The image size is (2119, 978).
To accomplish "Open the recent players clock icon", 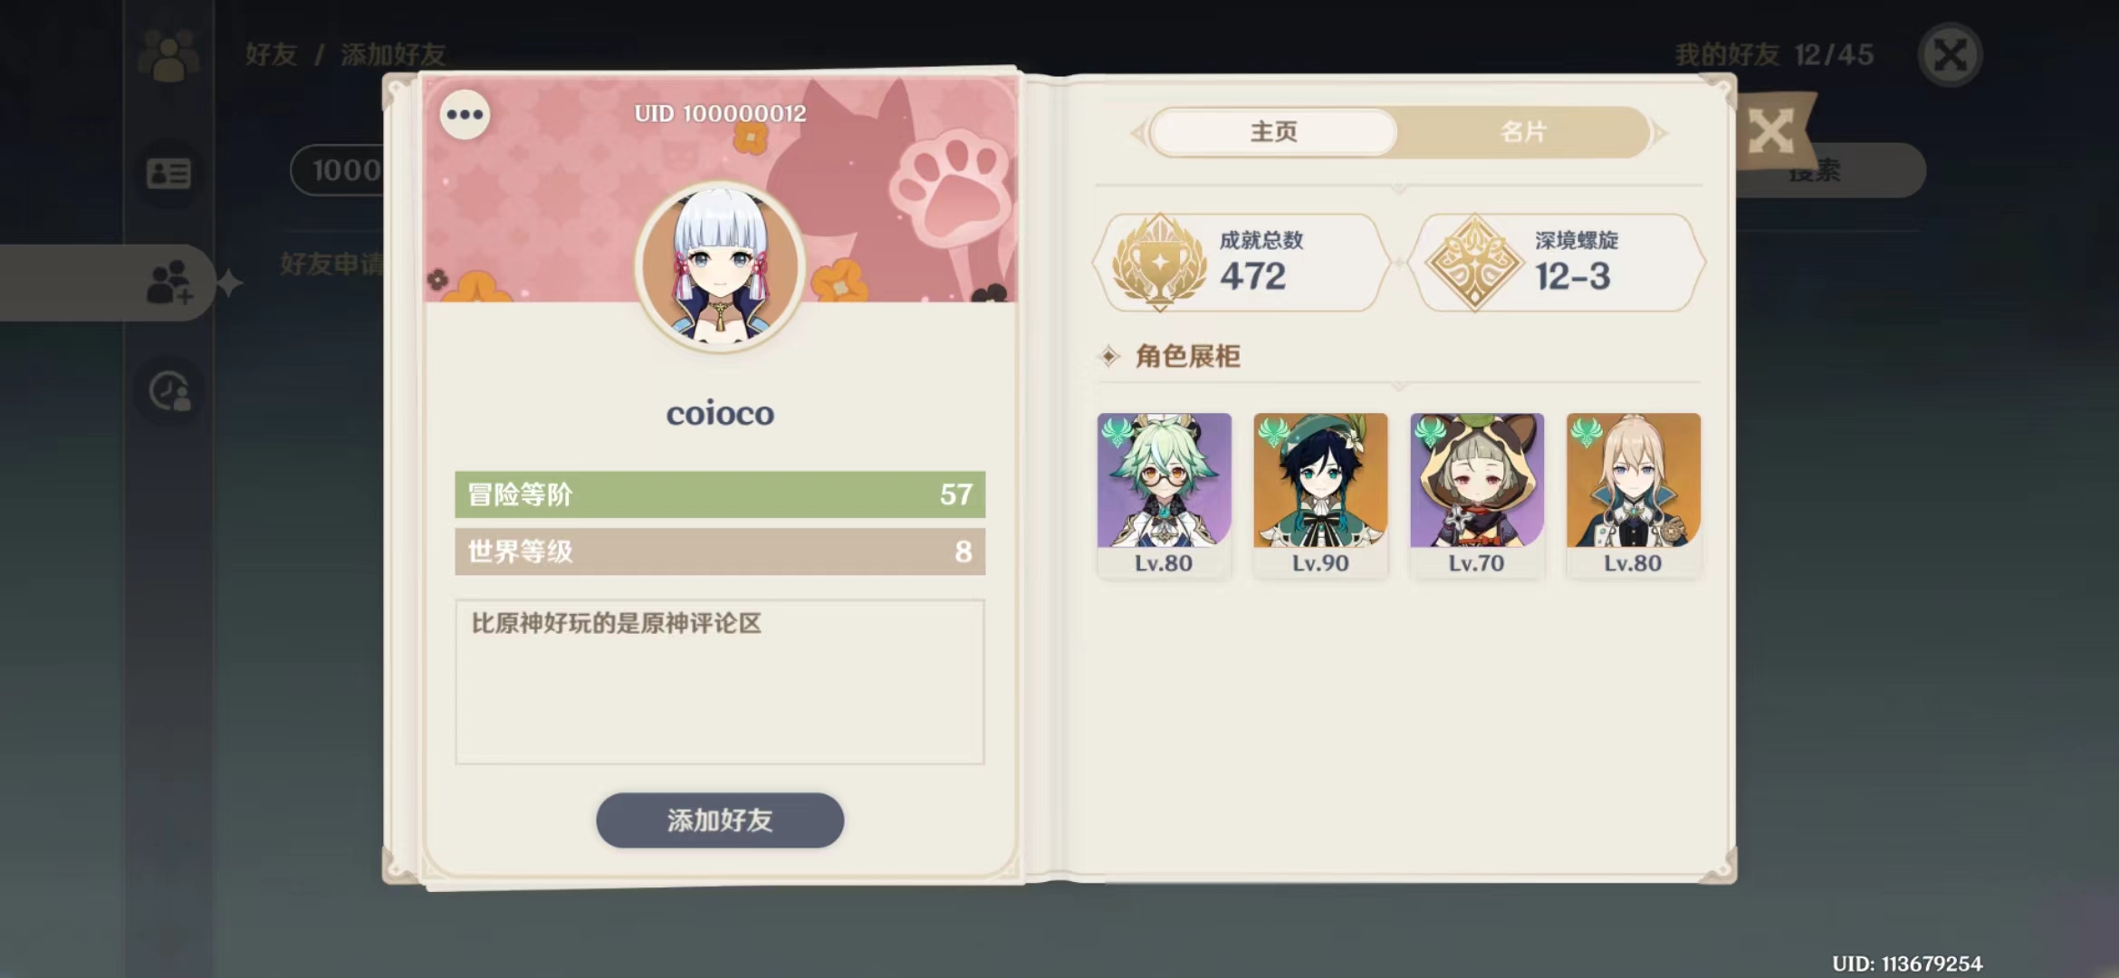I will coord(170,391).
